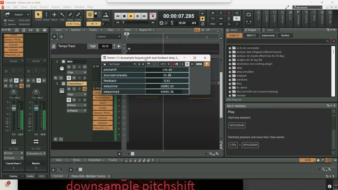Screen dimensions: 338x190
Task: Switch to the Console tab
Action: (x=58, y=176)
